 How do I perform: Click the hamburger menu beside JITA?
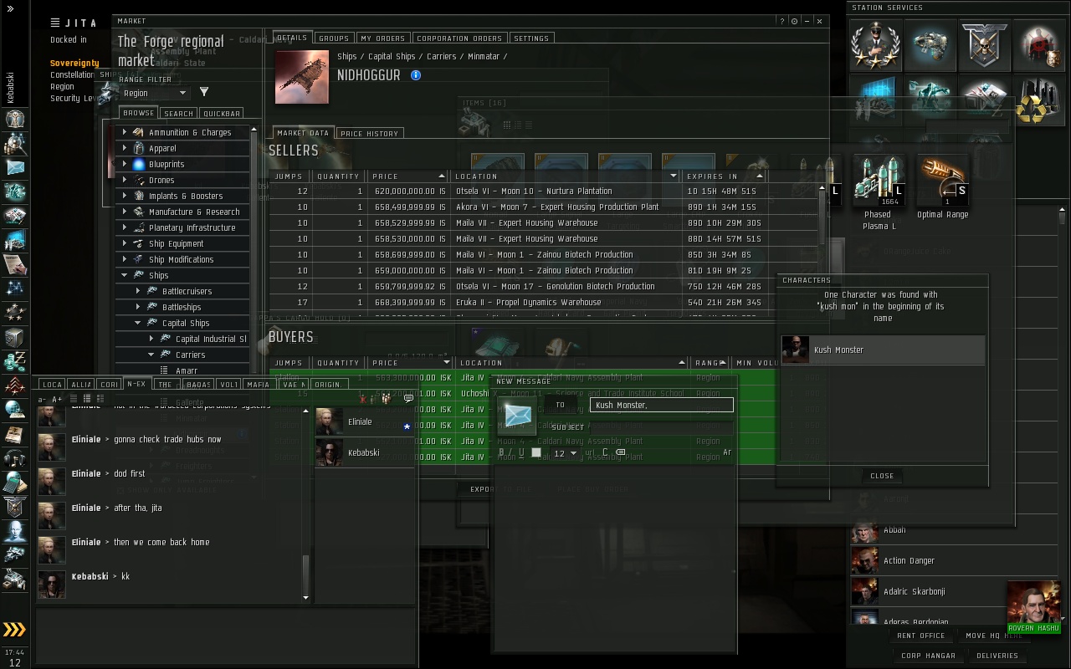[54, 23]
